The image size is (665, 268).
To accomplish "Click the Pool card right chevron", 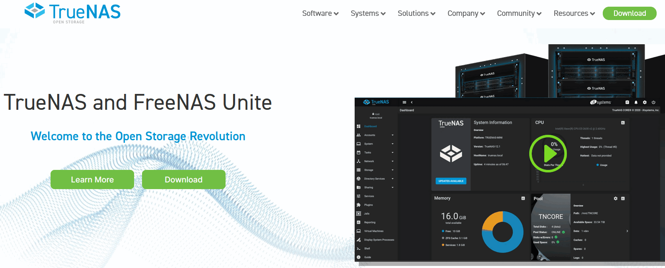I will tap(627, 231).
